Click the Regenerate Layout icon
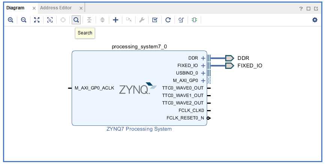The image size is (325, 164). (x=168, y=20)
